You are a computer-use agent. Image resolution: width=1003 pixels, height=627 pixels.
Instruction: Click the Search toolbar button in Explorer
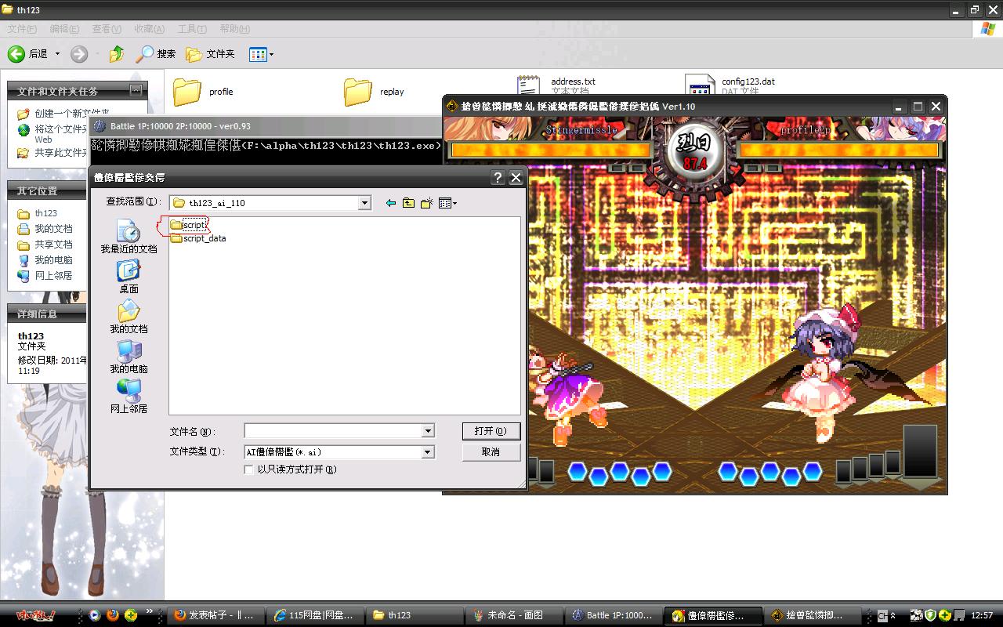click(x=155, y=54)
